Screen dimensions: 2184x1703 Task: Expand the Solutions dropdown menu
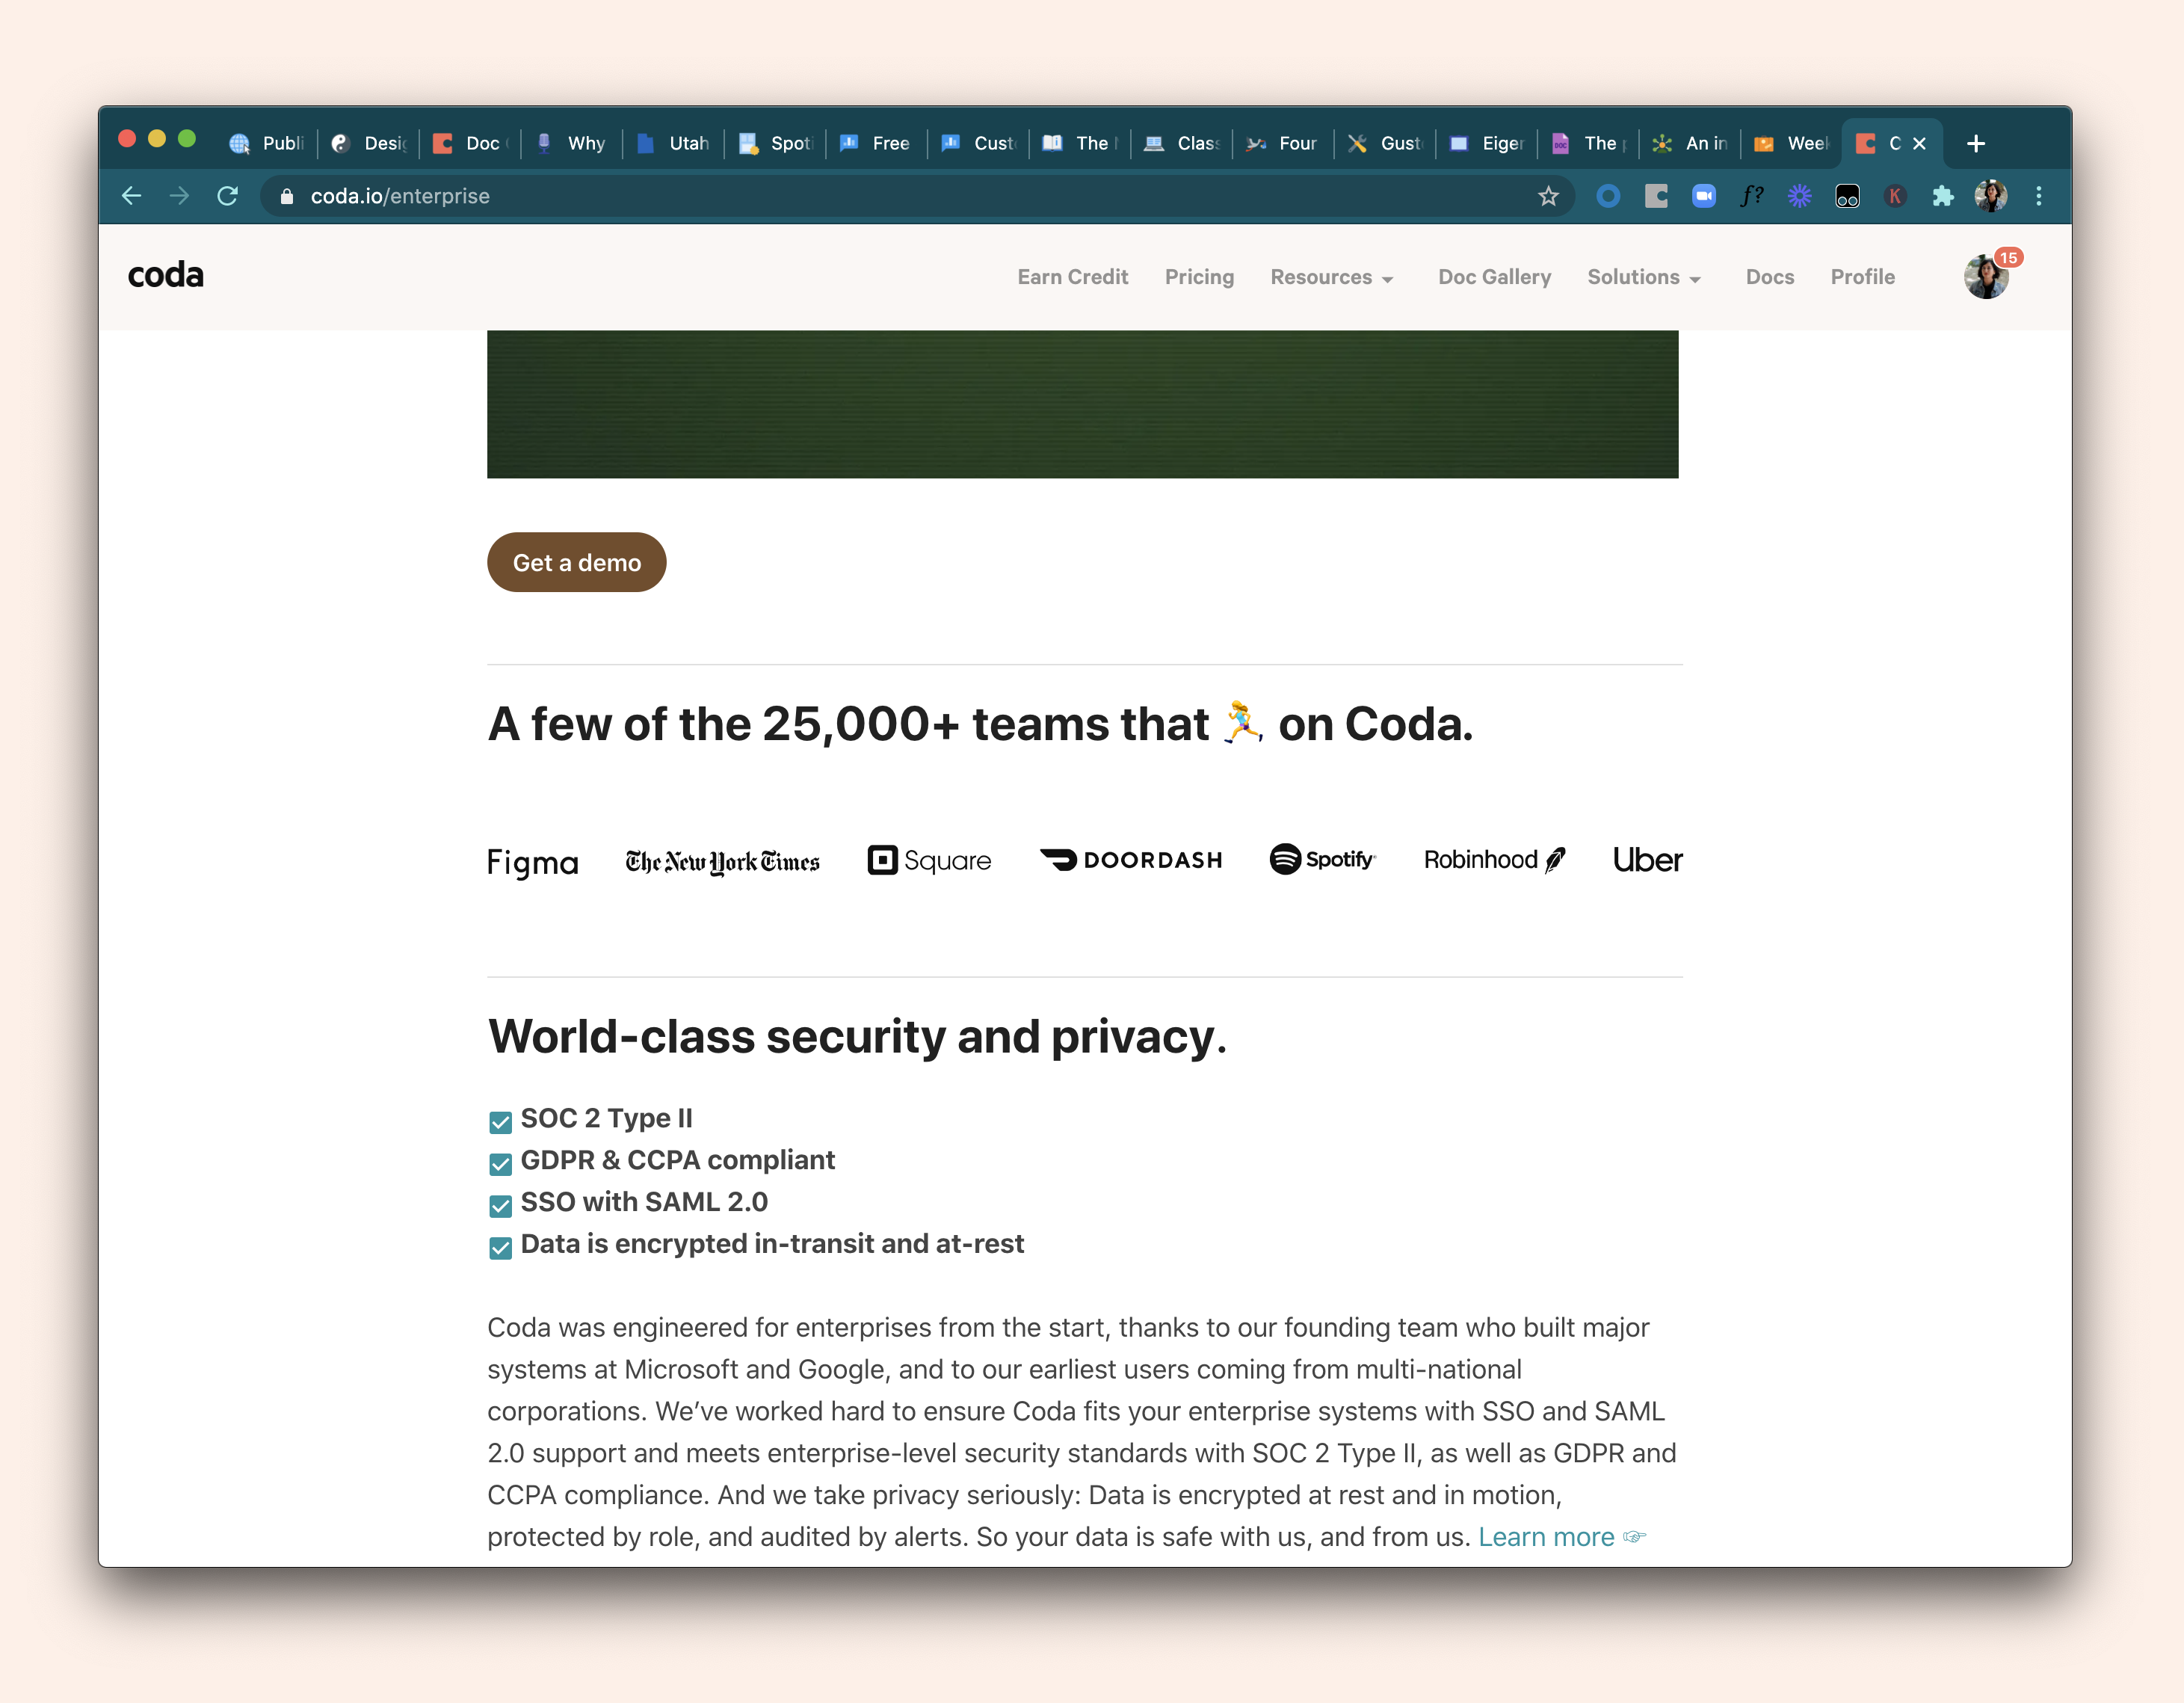click(x=1643, y=278)
